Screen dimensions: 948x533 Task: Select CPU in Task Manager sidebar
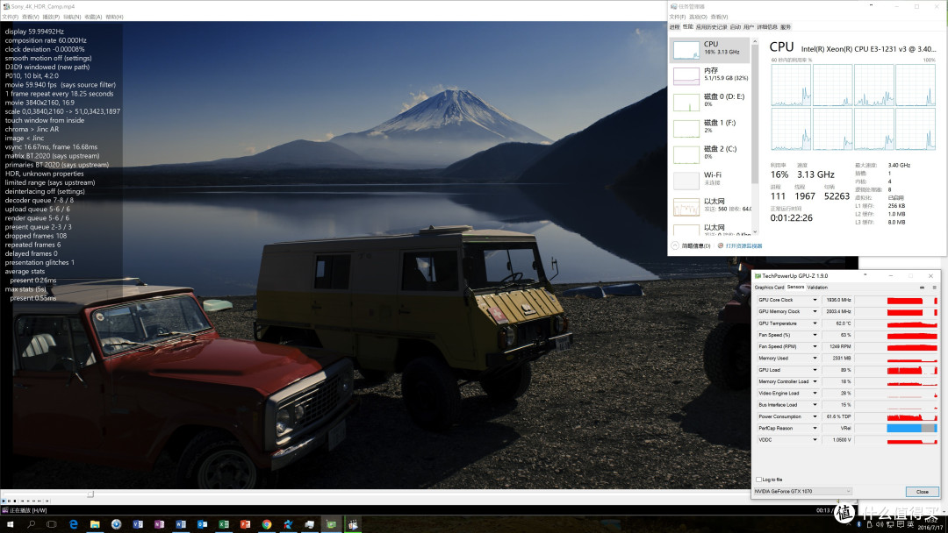tap(710, 50)
